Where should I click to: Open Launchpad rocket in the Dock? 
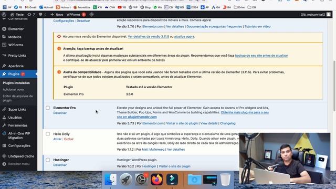pos(126,180)
